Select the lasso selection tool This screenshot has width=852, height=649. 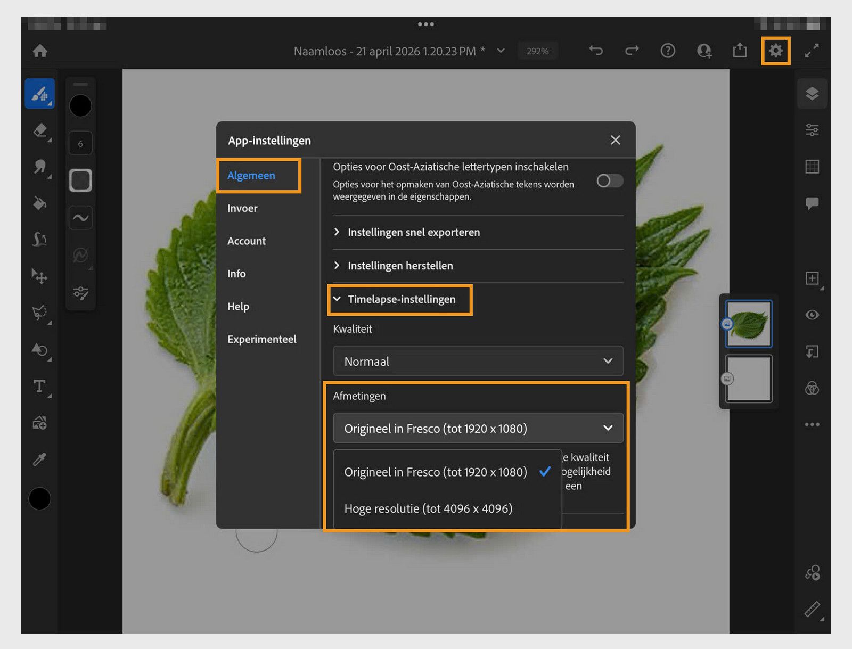pyautogui.click(x=40, y=313)
